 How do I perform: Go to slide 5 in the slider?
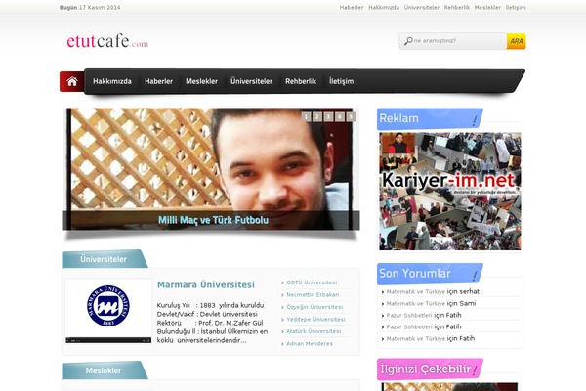(351, 116)
